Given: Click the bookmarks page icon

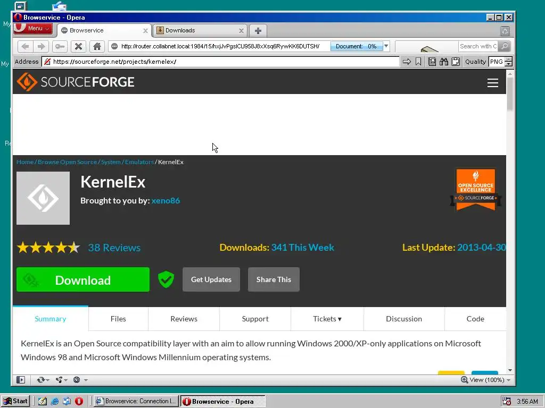Looking at the screenshot, I should coord(432,62).
